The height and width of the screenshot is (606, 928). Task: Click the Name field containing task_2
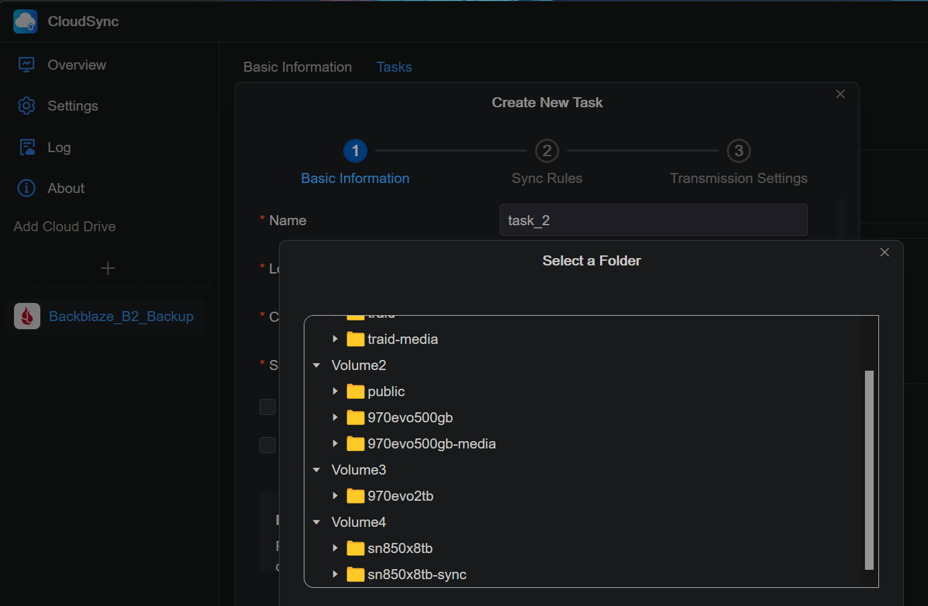pos(654,220)
